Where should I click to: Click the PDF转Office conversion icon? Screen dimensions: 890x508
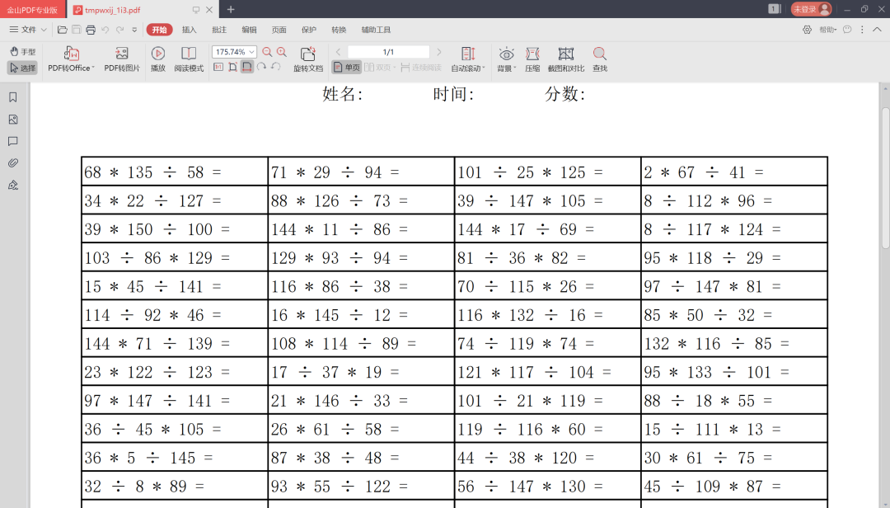(71, 54)
